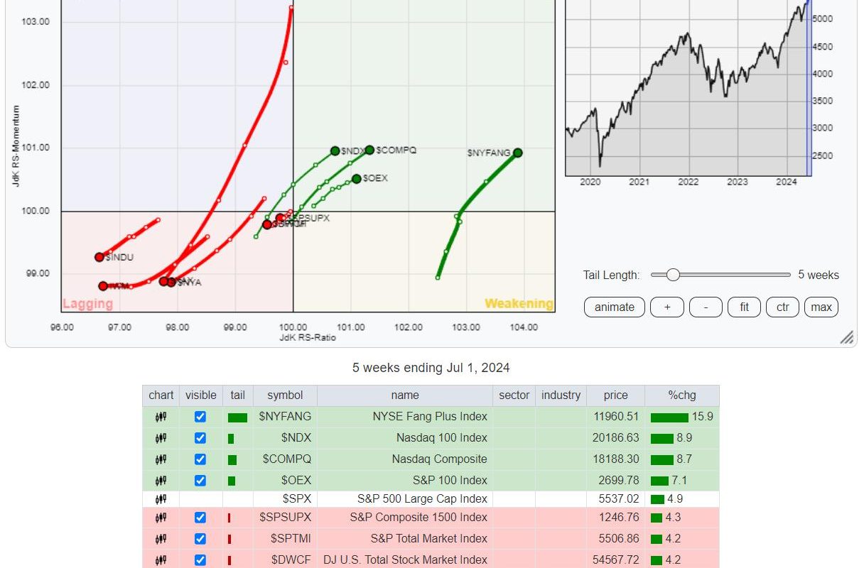Click the 'name' column header
The height and width of the screenshot is (568, 864).
tap(405, 395)
